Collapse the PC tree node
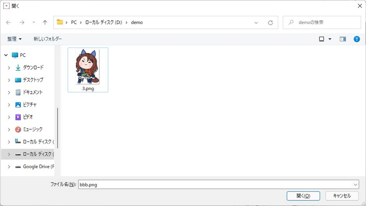 coord(6,55)
